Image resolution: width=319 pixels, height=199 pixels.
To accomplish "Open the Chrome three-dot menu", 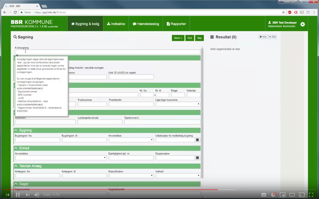I will [314, 12].
